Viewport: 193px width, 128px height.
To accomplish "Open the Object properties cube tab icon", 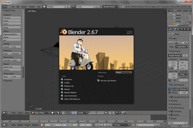I will click(x=188, y=29).
